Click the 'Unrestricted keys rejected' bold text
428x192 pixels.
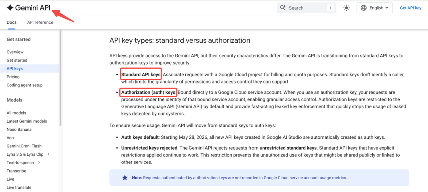(x=149, y=148)
